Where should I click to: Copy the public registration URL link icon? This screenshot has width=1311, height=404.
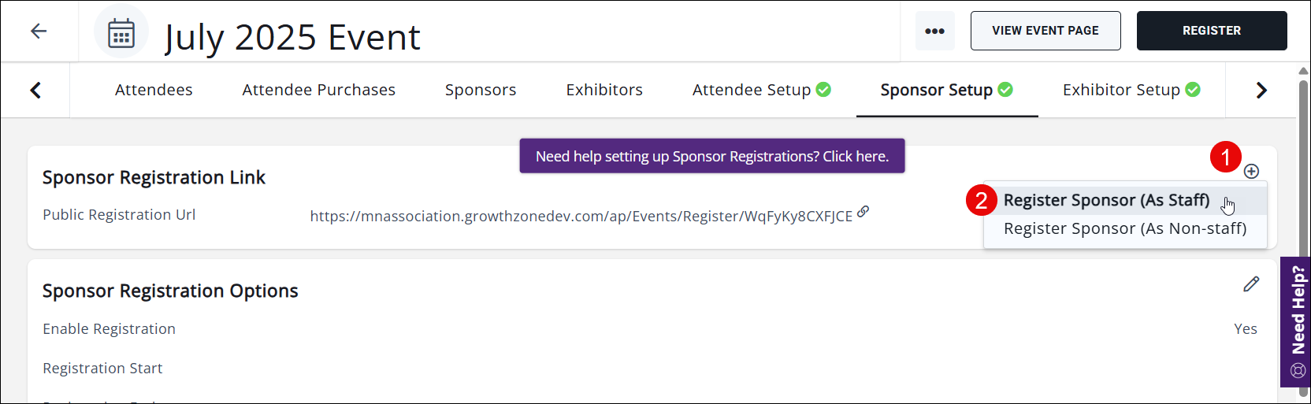863,211
